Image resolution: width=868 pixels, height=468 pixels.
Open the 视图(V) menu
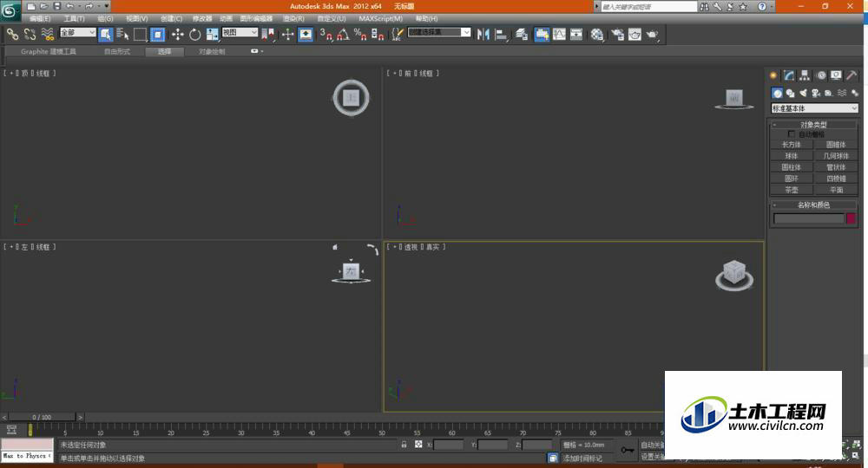[137, 19]
